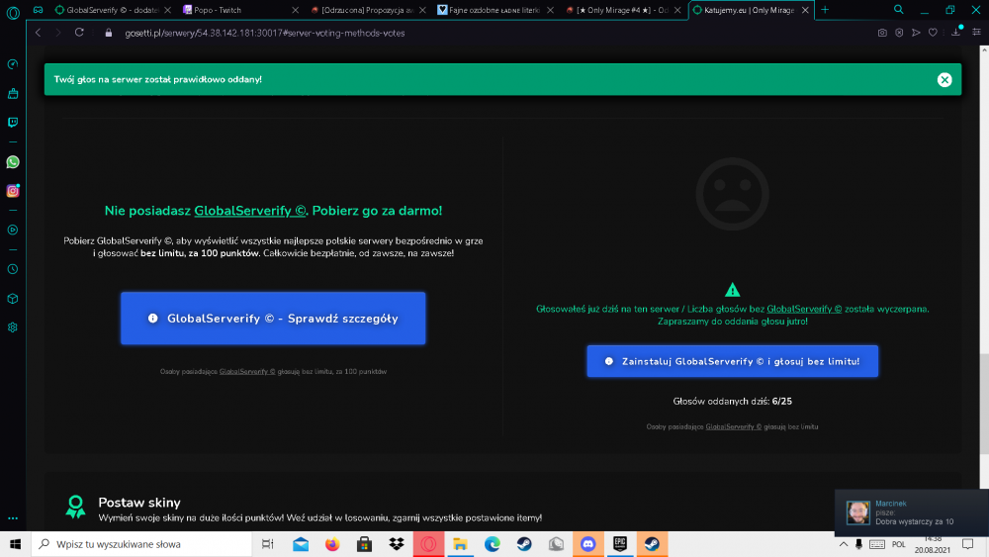Search open tabs magnifier icon
989x557 pixels.
[x=898, y=10]
